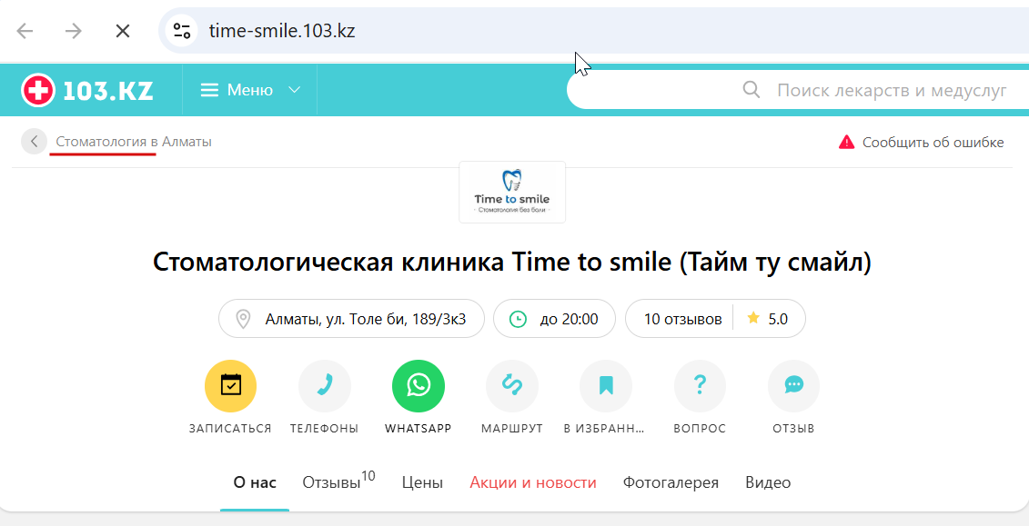The width and height of the screenshot is (1029, 526).
Task: Add to favorites with bookmark icon
Action: coord(606,386)
